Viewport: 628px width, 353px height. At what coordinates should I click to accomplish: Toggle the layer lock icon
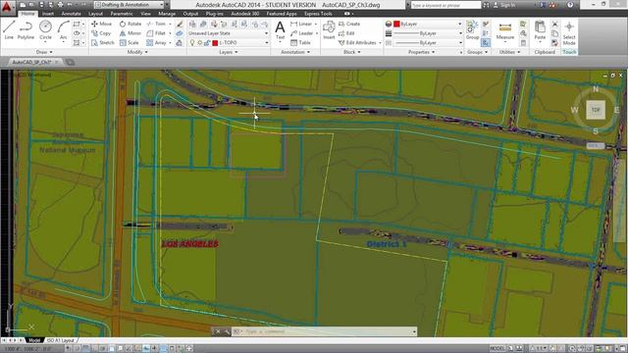coord(207,42)
